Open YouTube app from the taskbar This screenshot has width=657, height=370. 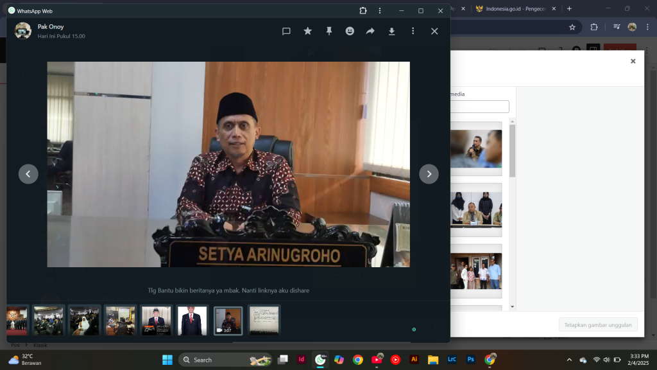pyautogui.click(x=377, y=360)
